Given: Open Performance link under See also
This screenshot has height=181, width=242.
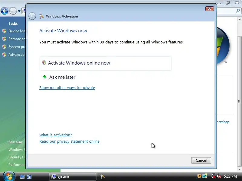Looking at the screenshot, I should [17, 165].
